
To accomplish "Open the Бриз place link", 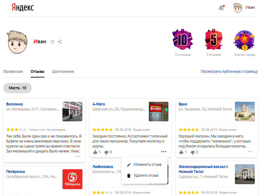I will click(x=183, y=104).
